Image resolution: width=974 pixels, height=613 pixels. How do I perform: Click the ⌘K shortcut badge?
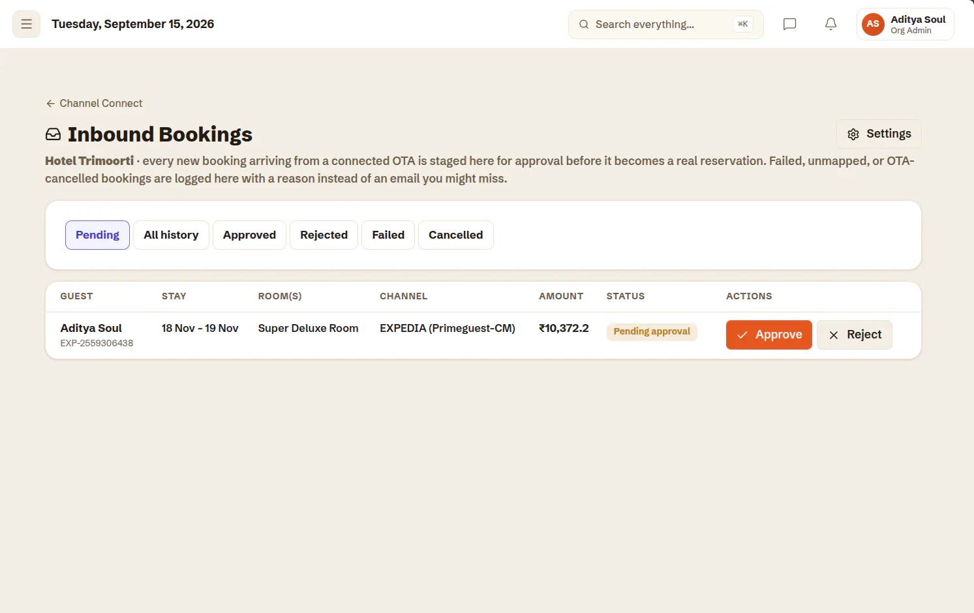point(743,24)
